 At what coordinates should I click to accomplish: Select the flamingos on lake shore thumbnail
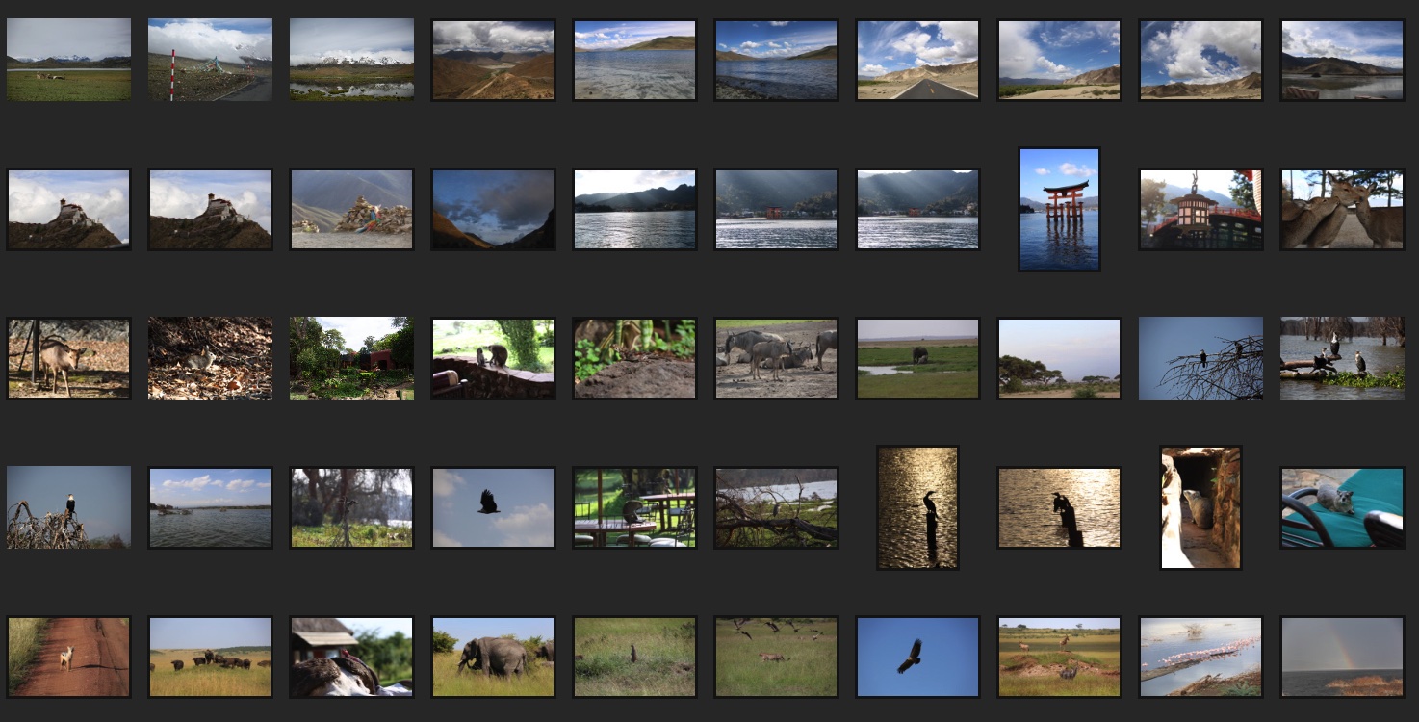point(1200,657)
